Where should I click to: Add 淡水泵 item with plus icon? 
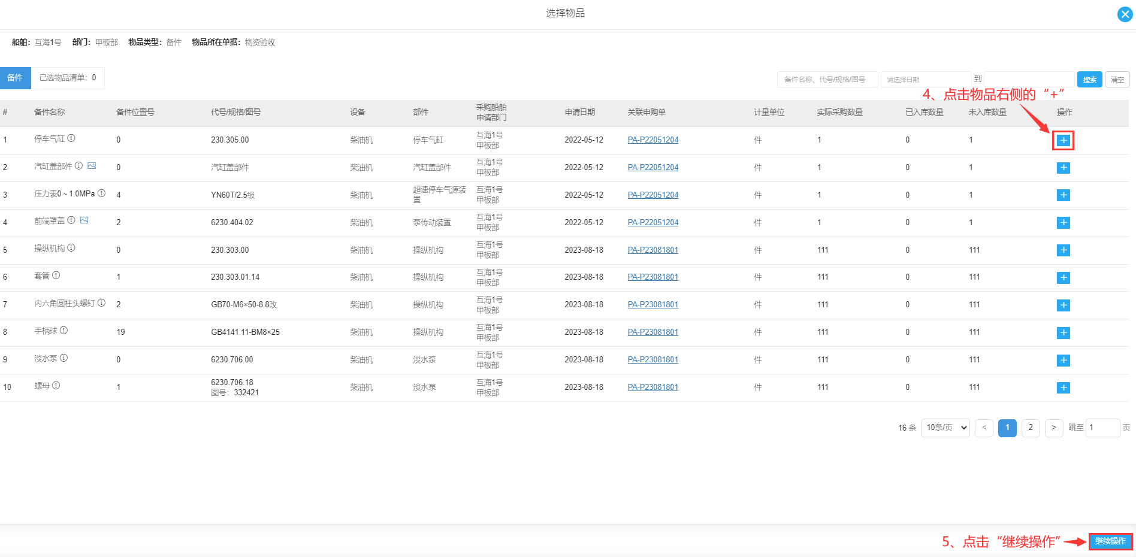pyautogui.click(x=1063, y=361)
